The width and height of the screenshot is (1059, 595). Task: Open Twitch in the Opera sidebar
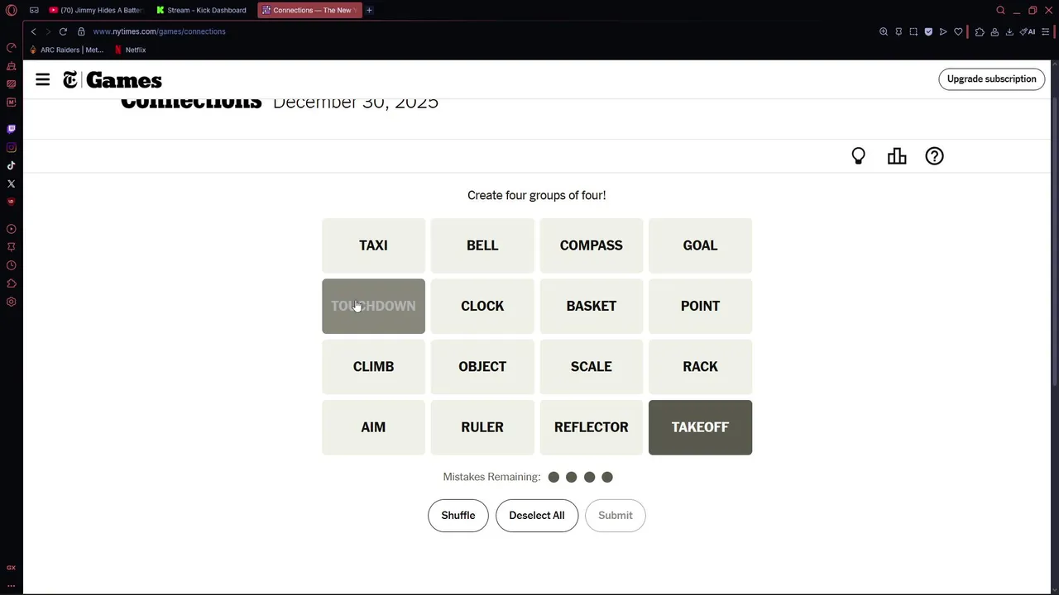click(x=11, y=129)
